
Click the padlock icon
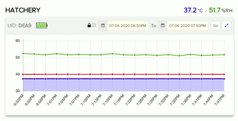(89, 25)
